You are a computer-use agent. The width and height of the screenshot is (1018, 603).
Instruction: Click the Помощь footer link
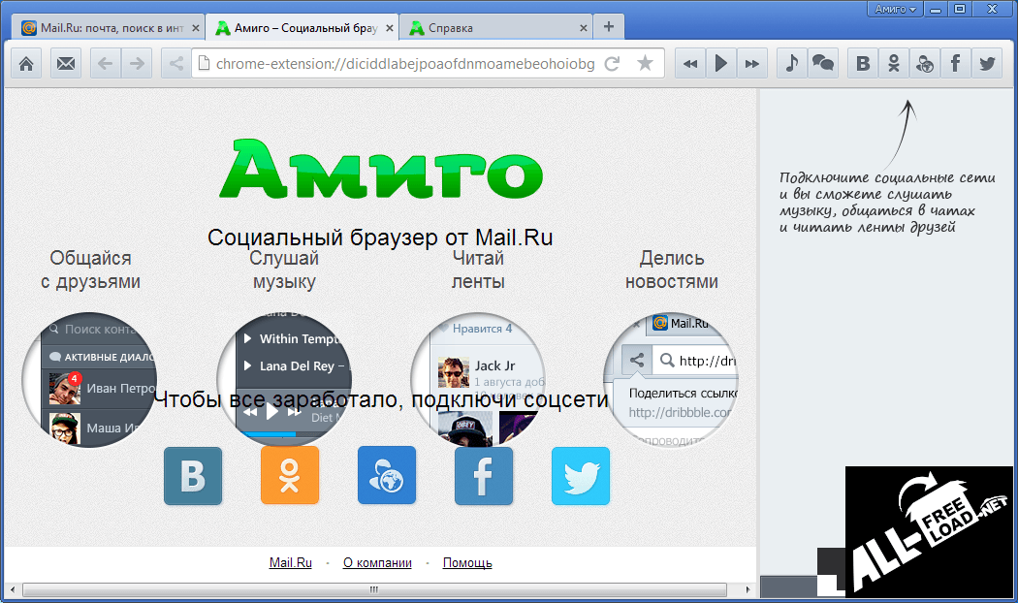coord(467,563)
